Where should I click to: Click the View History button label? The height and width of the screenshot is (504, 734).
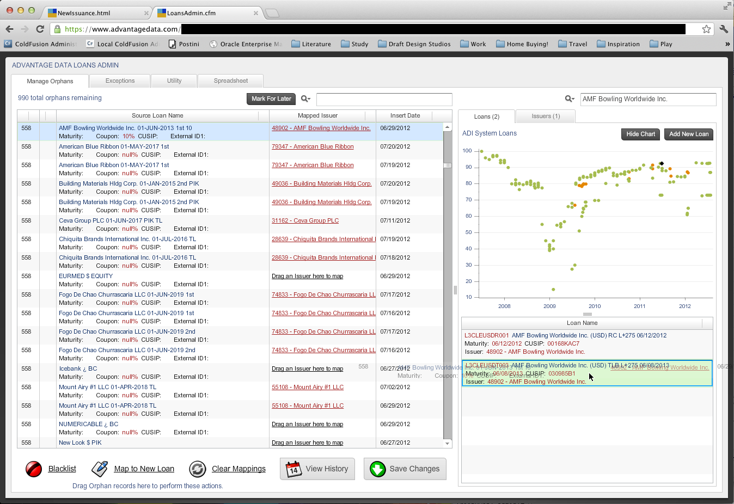click(x=327, y=469)
